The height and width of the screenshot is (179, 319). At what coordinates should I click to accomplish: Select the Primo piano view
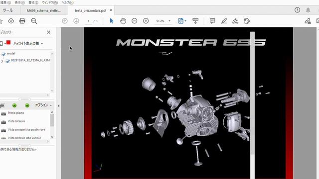[x=16, y=113]
